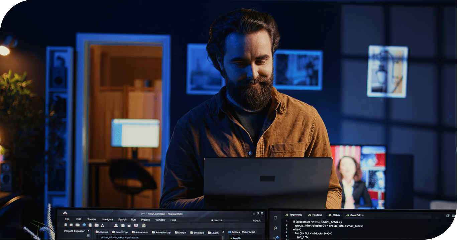Click the badge icon in the toolbar
The width and height of the screenshot is (459, 240).
[x=143, y=225]
